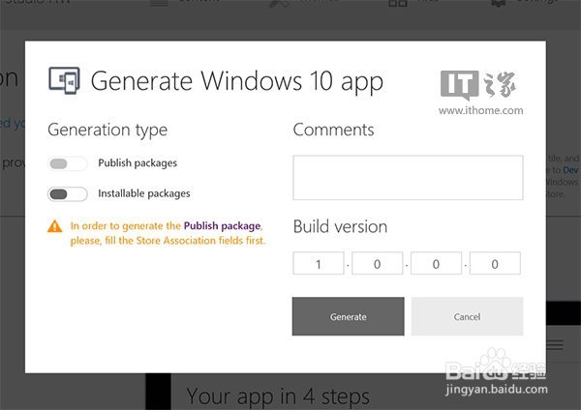Click the devices icon beside the dialog title
Image resolution: width=581 pixels, height=410 pixels.
64,79
